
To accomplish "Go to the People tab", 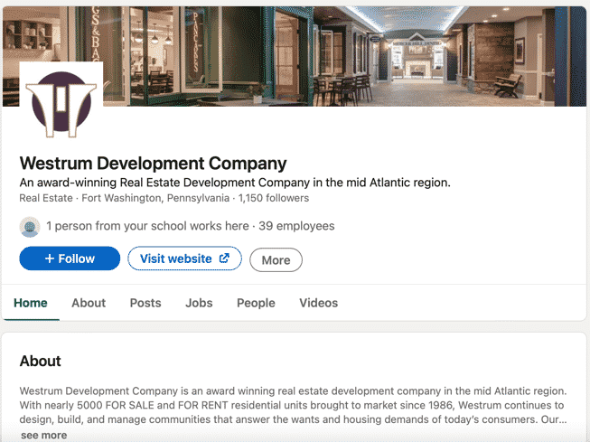I will coord(256,303).
